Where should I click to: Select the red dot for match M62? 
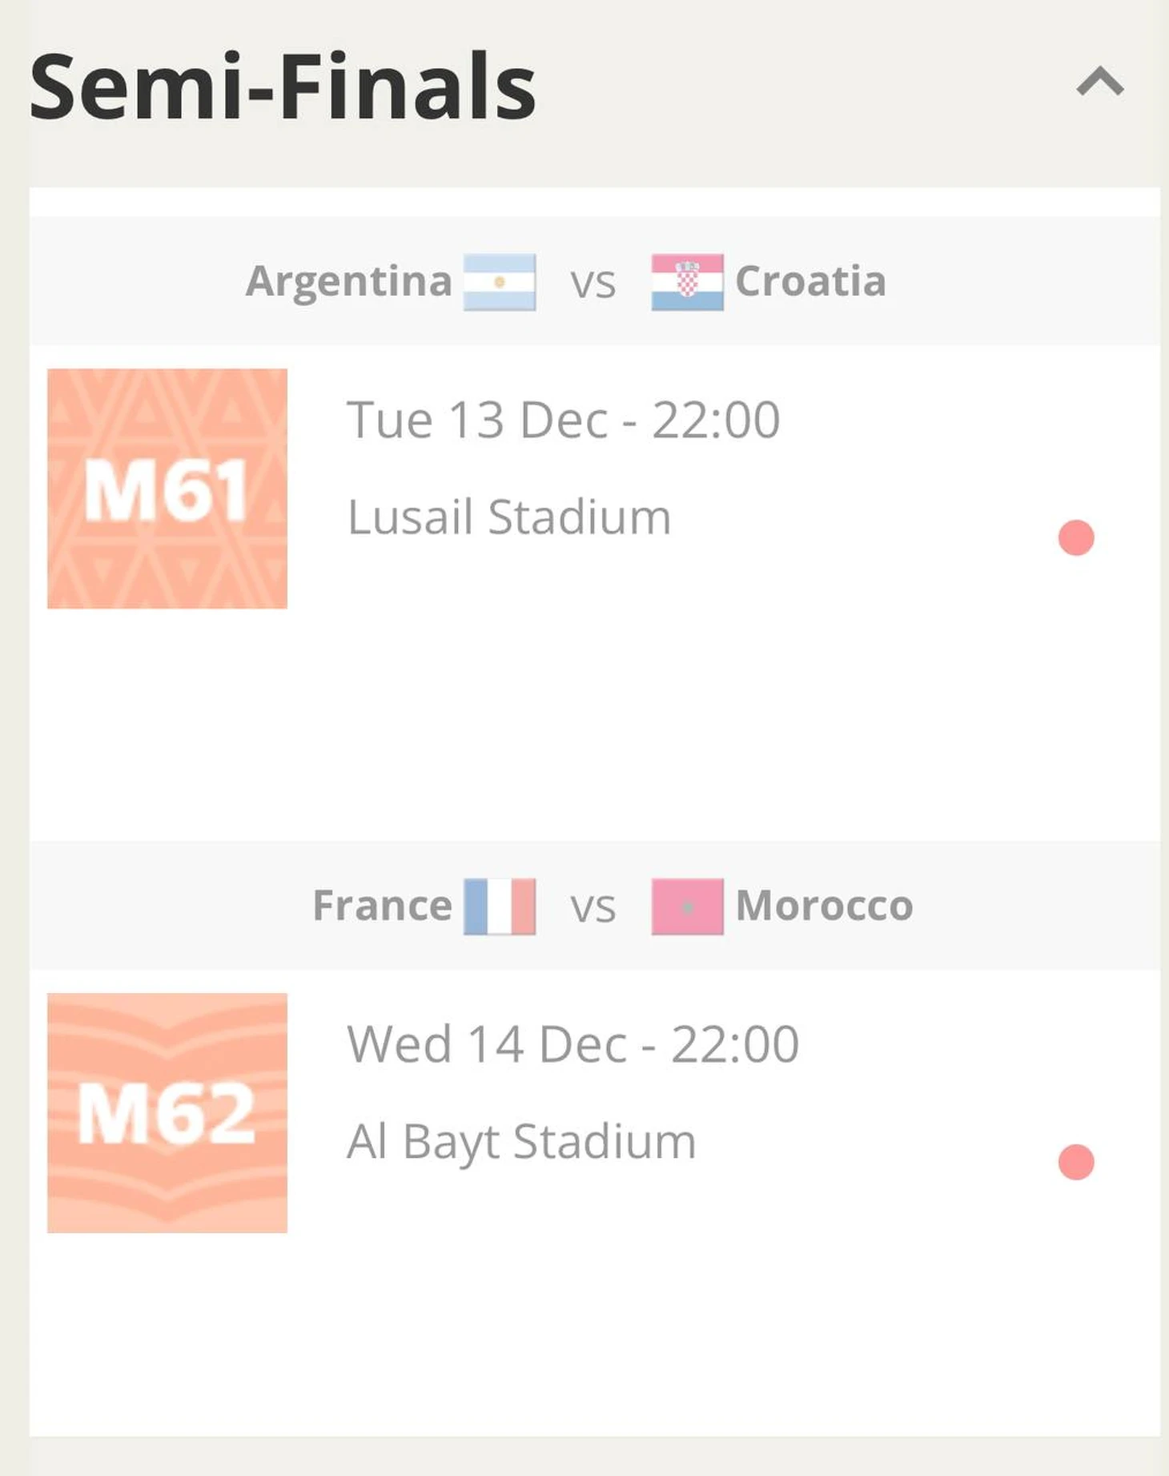pos(1075,1162)
